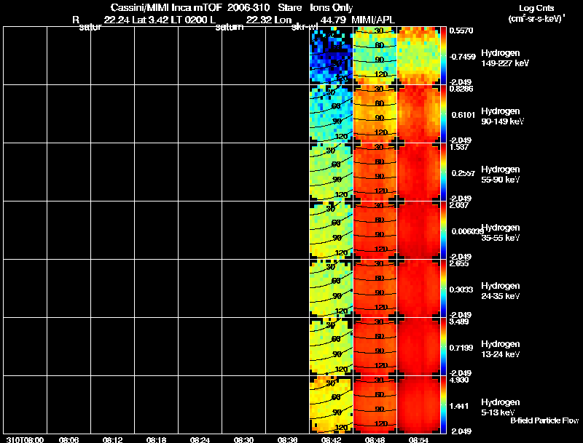Click the '310T08:00' time axis label
583x443 pixels.
[25, 439]
